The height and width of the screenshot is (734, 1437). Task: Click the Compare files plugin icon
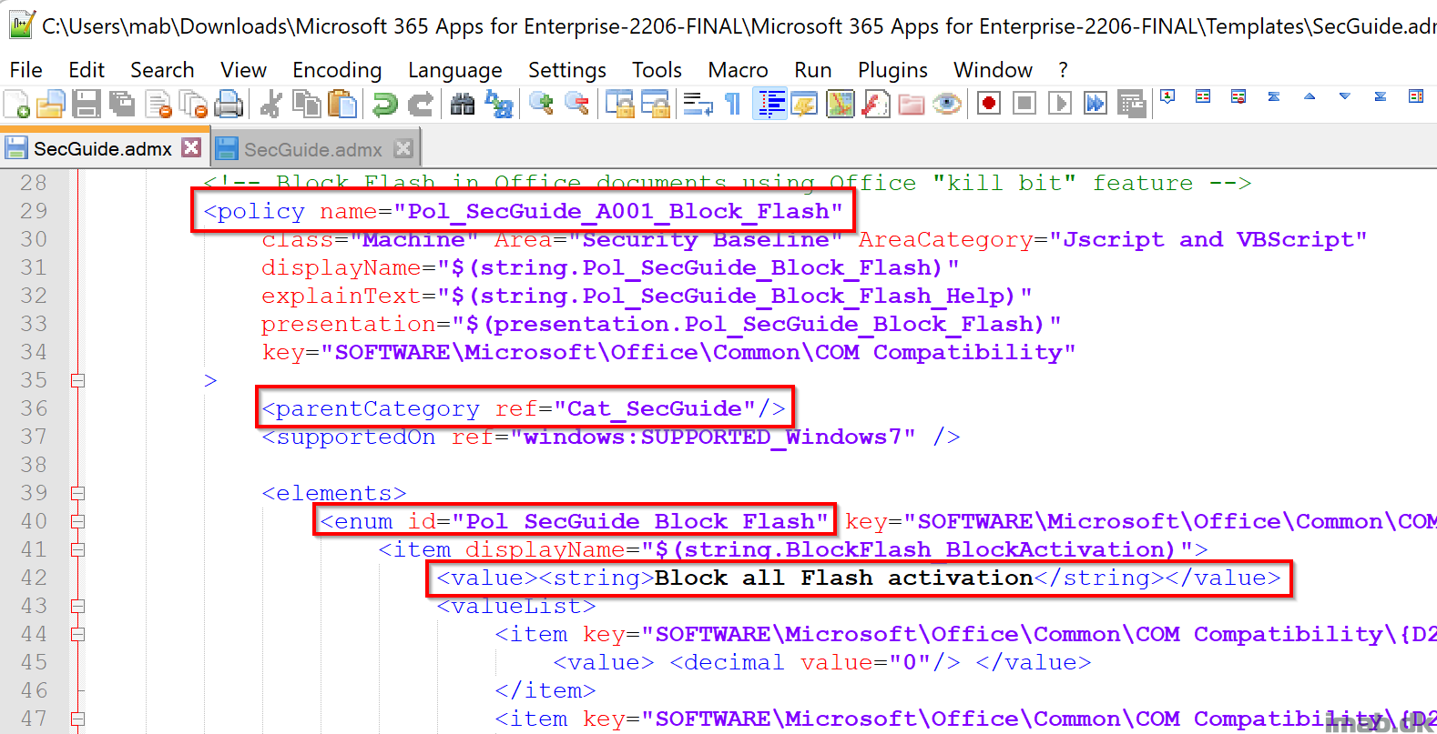click(1203, 96)
